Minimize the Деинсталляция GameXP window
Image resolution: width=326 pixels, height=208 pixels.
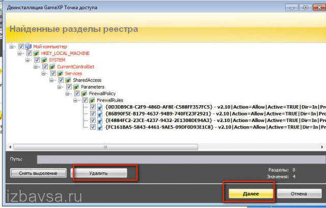292,8
